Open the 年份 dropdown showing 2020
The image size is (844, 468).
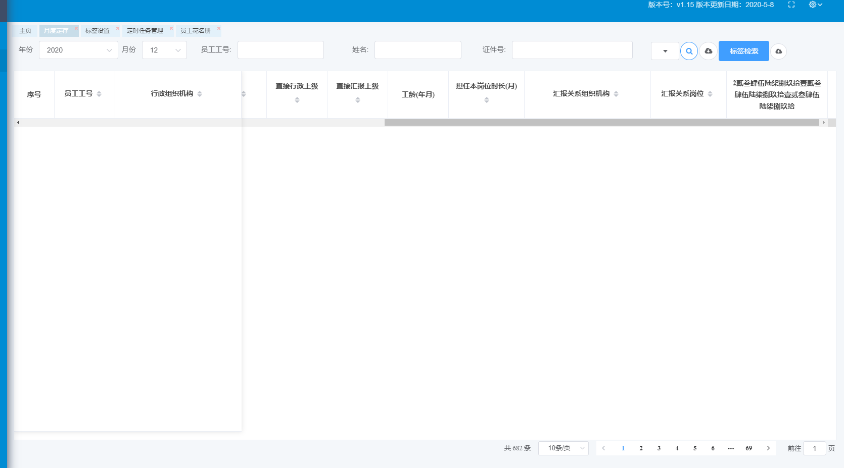pos(78,50)
